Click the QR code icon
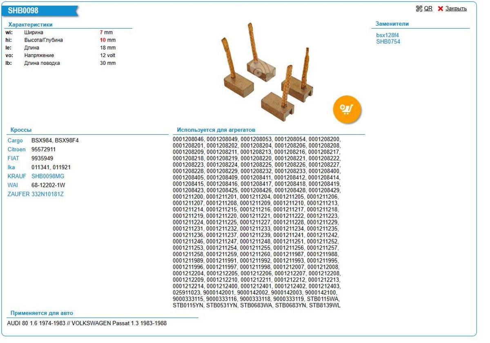This screenshot has width=490, height=343. pos(419,9)
